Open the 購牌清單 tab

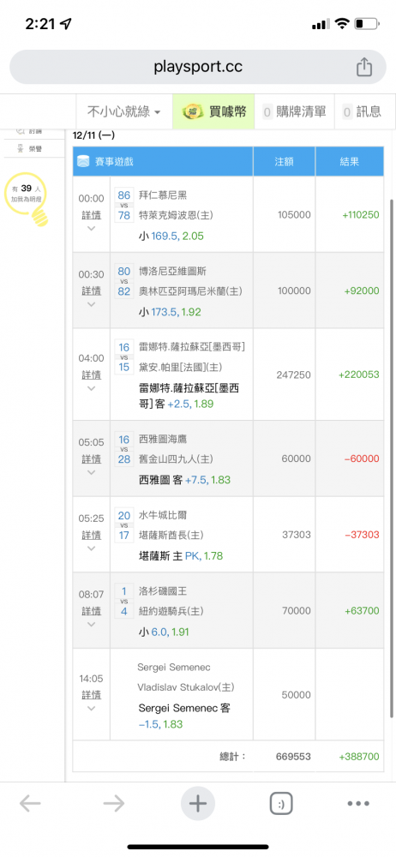[x=295, y=111]
